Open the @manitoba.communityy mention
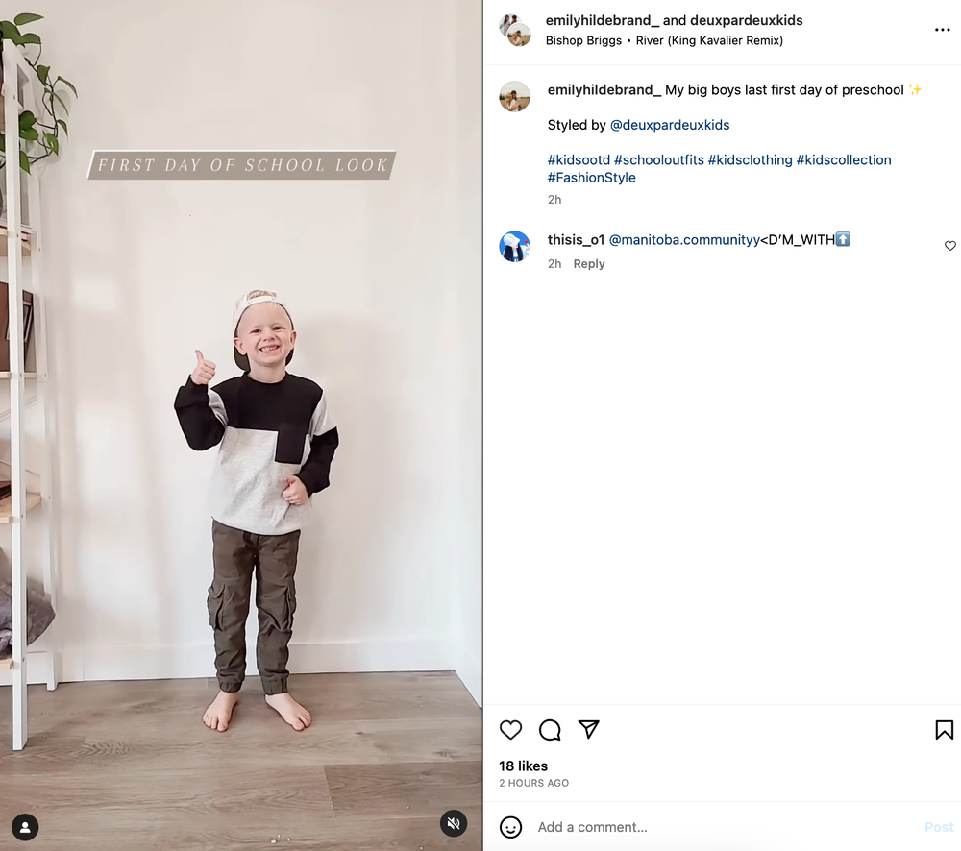The image size is (961, 851). [x=684, y=239]
